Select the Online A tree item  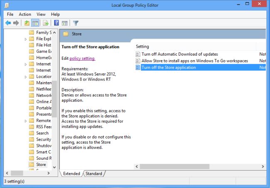pyautogui.click(x=44, y=102)
